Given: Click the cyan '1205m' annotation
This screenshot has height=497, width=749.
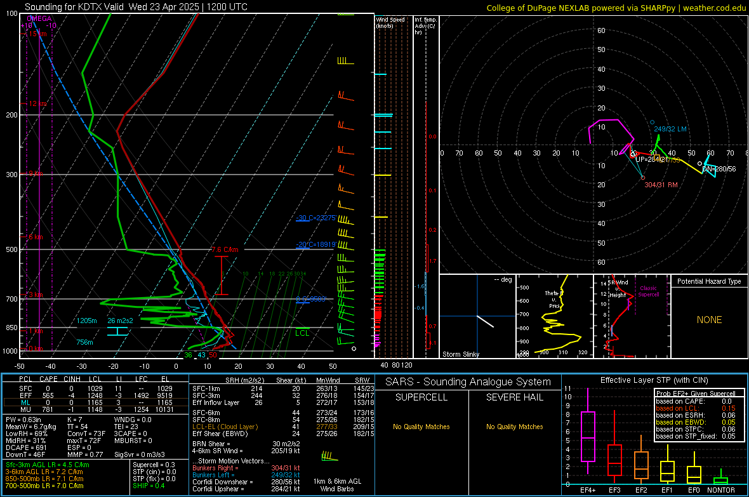Looking at the screenshot, I should click(87, 321).
